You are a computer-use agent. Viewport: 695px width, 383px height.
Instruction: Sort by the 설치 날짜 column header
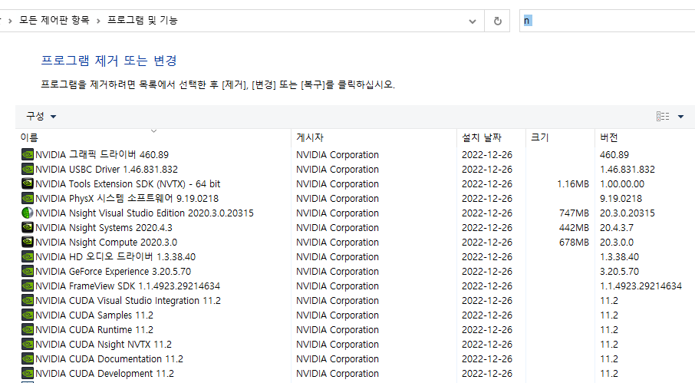[x=491, y=137]
